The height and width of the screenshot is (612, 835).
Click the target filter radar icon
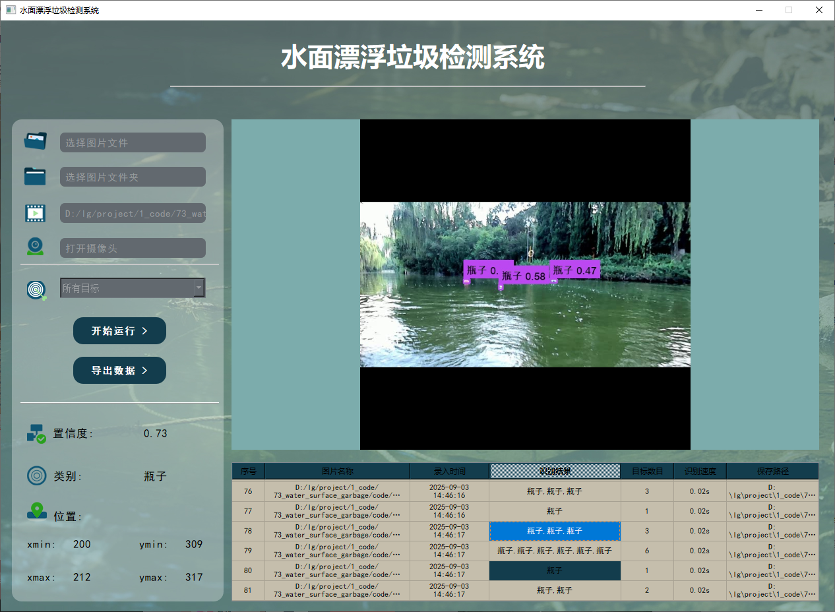coord(37,290)
